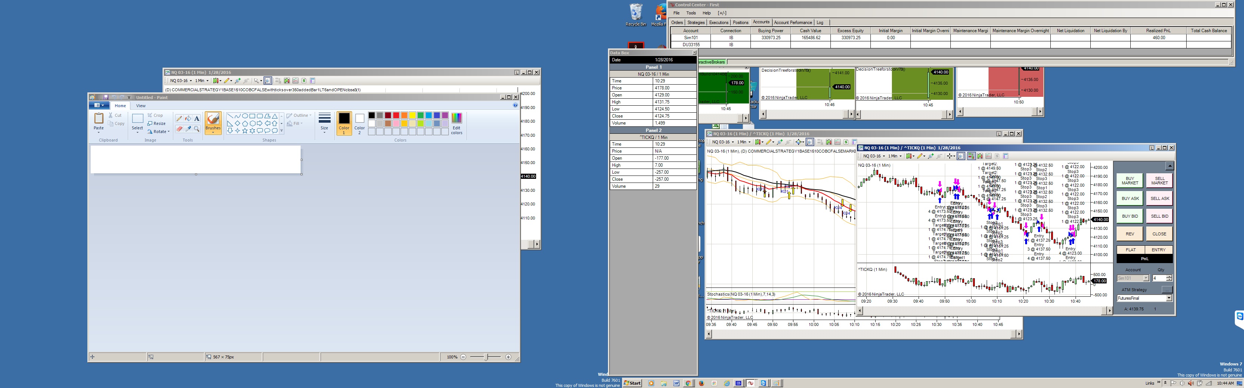Open Paint Help via question mark icon
This screenshot has width=1244, height=388.
515,106
